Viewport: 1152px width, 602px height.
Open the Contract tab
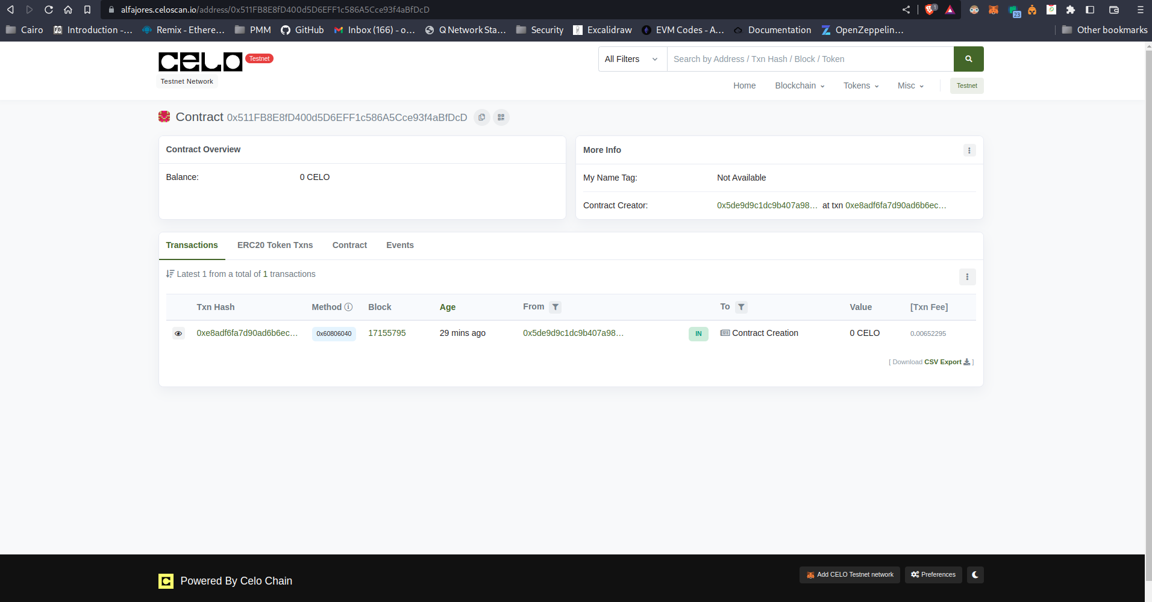click(349, 245)
